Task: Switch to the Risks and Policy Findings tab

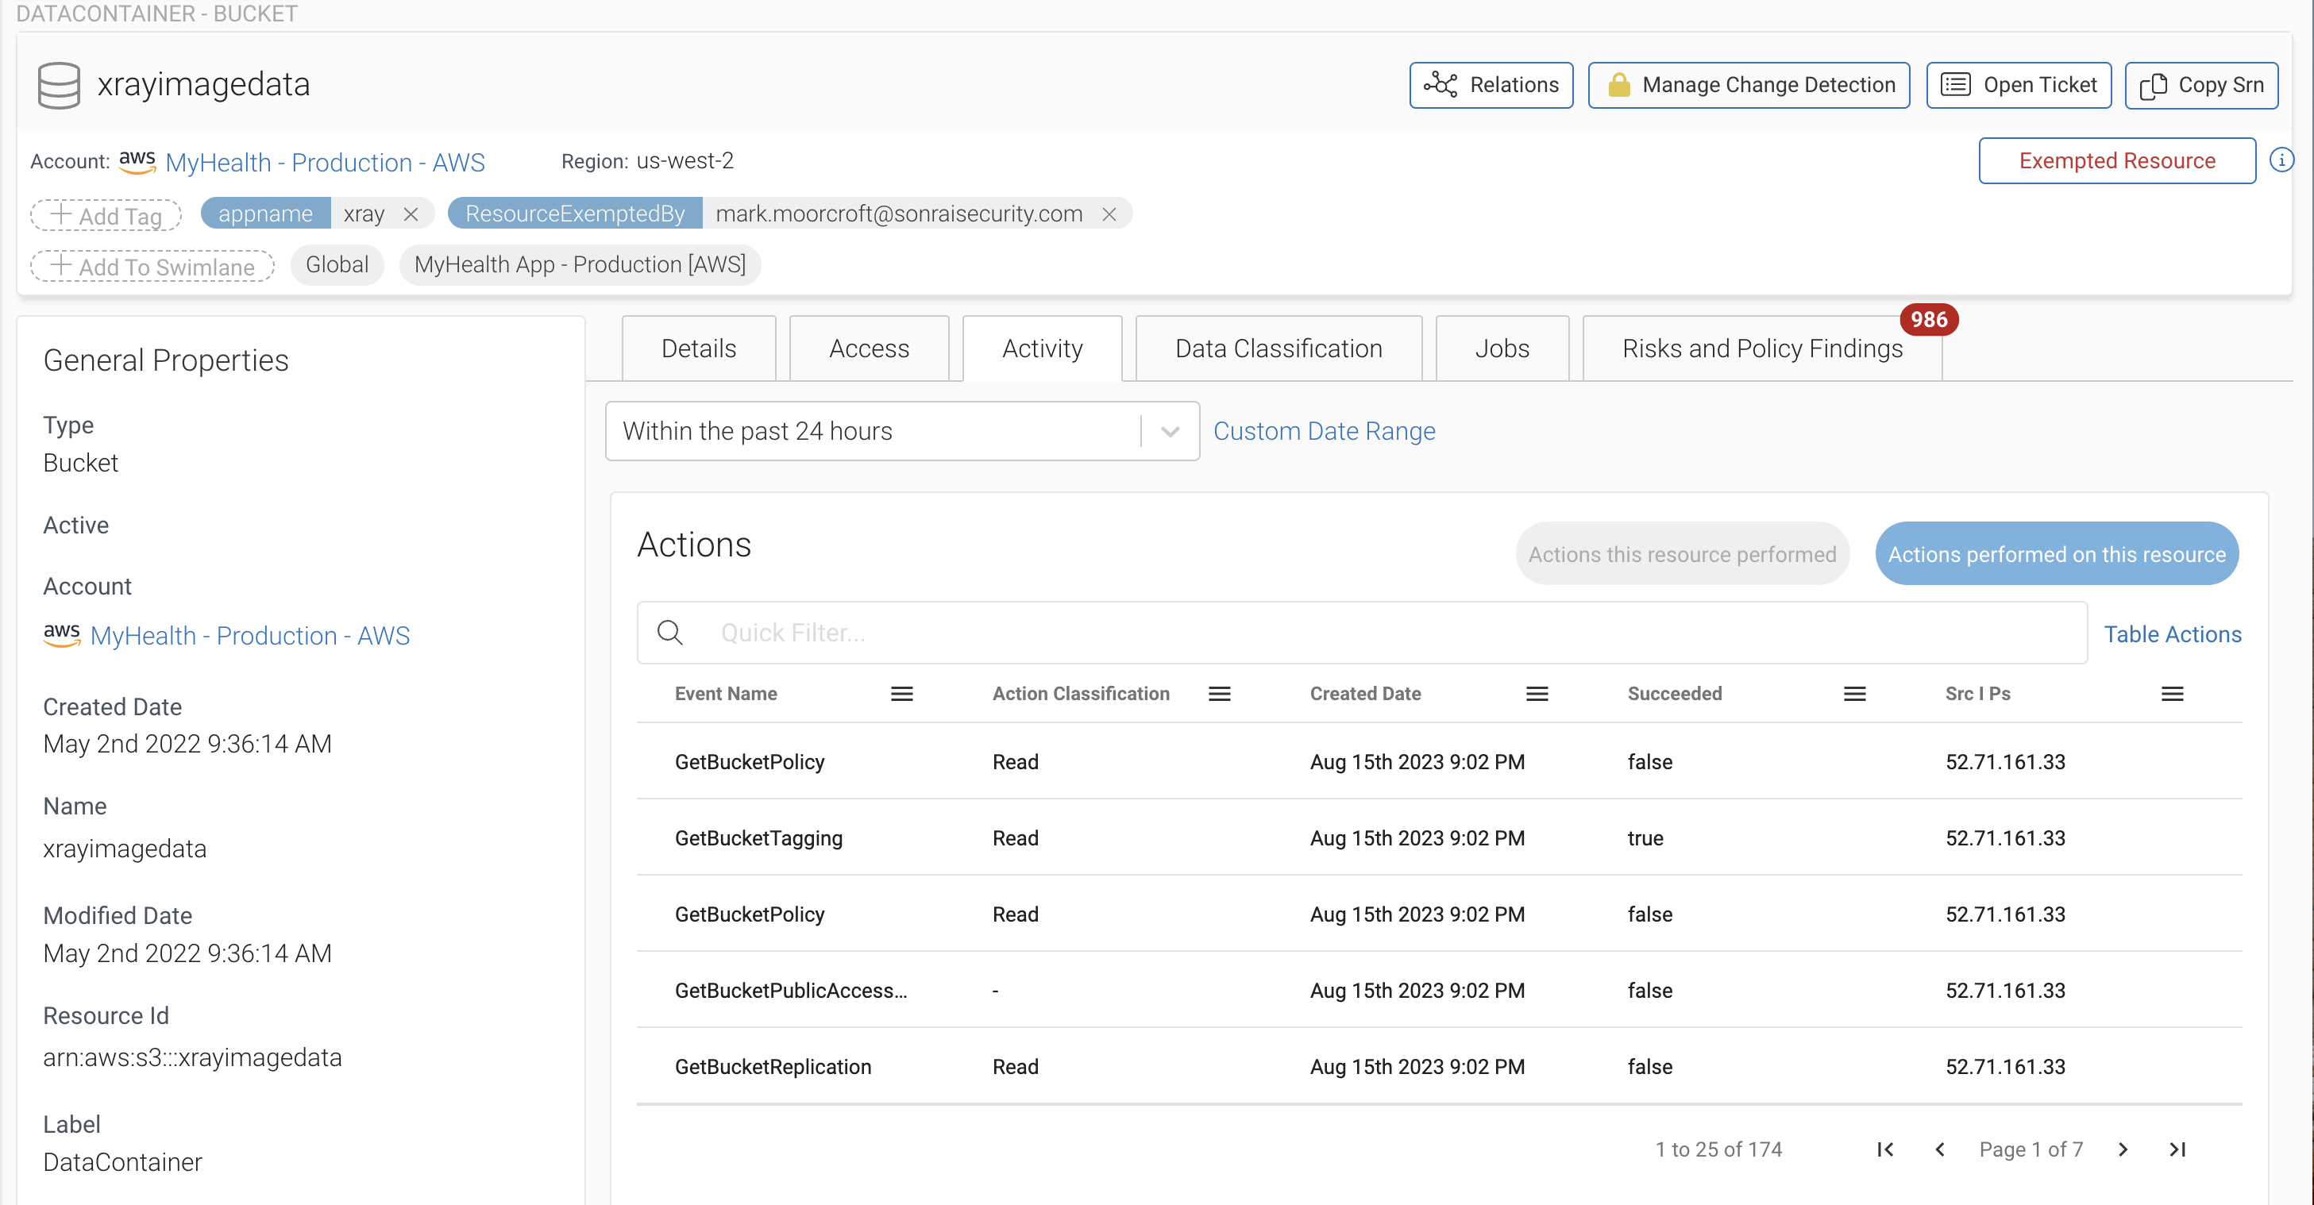Action: tap(1763, 347)
